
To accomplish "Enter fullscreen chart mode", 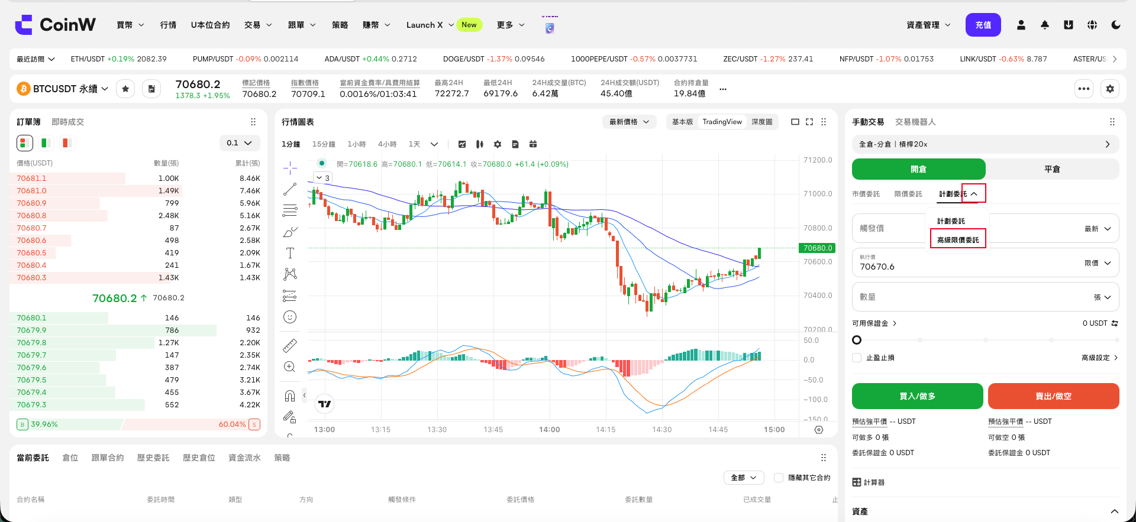I will click(x=809, y=122).
